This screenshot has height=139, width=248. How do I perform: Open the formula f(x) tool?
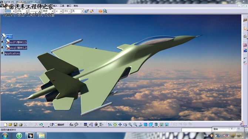click(71, 125)
